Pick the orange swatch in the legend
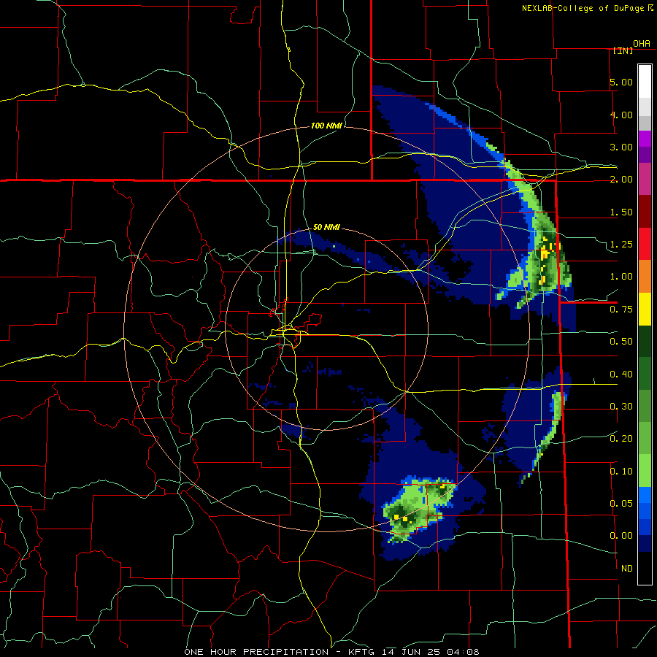 tap(645, 277)
